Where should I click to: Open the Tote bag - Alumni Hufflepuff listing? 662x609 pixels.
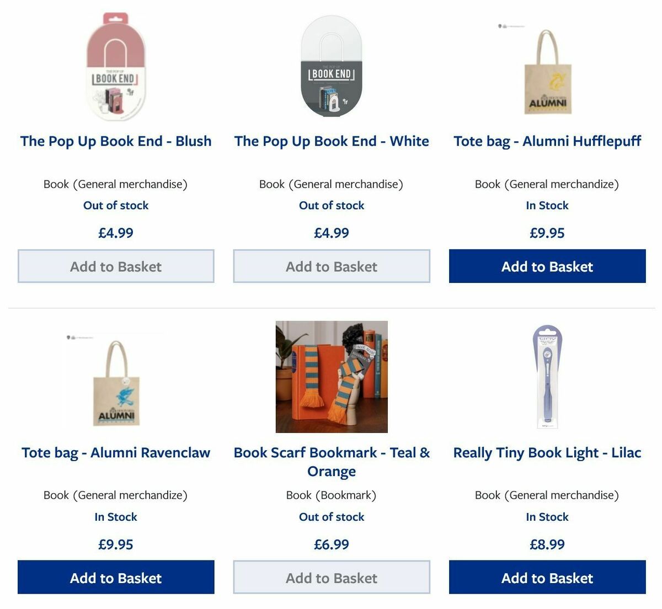[x=547, y=141]
